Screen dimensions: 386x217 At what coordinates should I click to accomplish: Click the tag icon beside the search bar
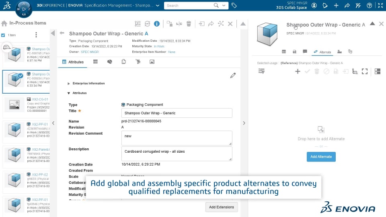(234, 5)
